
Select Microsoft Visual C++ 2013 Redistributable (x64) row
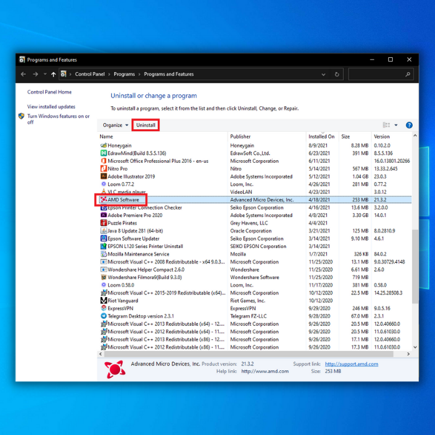[x=255, y=324]
